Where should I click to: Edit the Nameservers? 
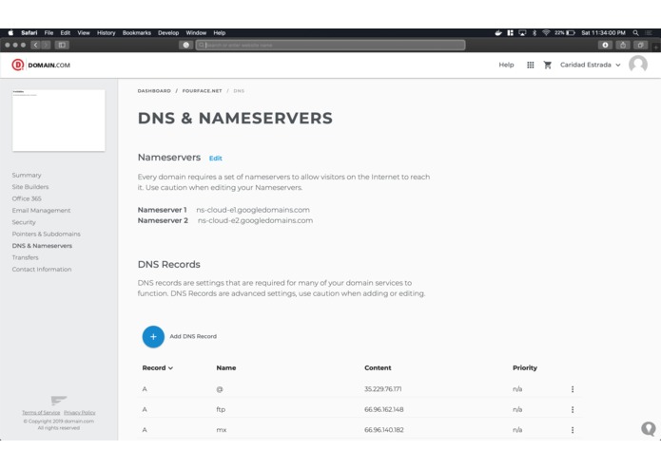215,159
